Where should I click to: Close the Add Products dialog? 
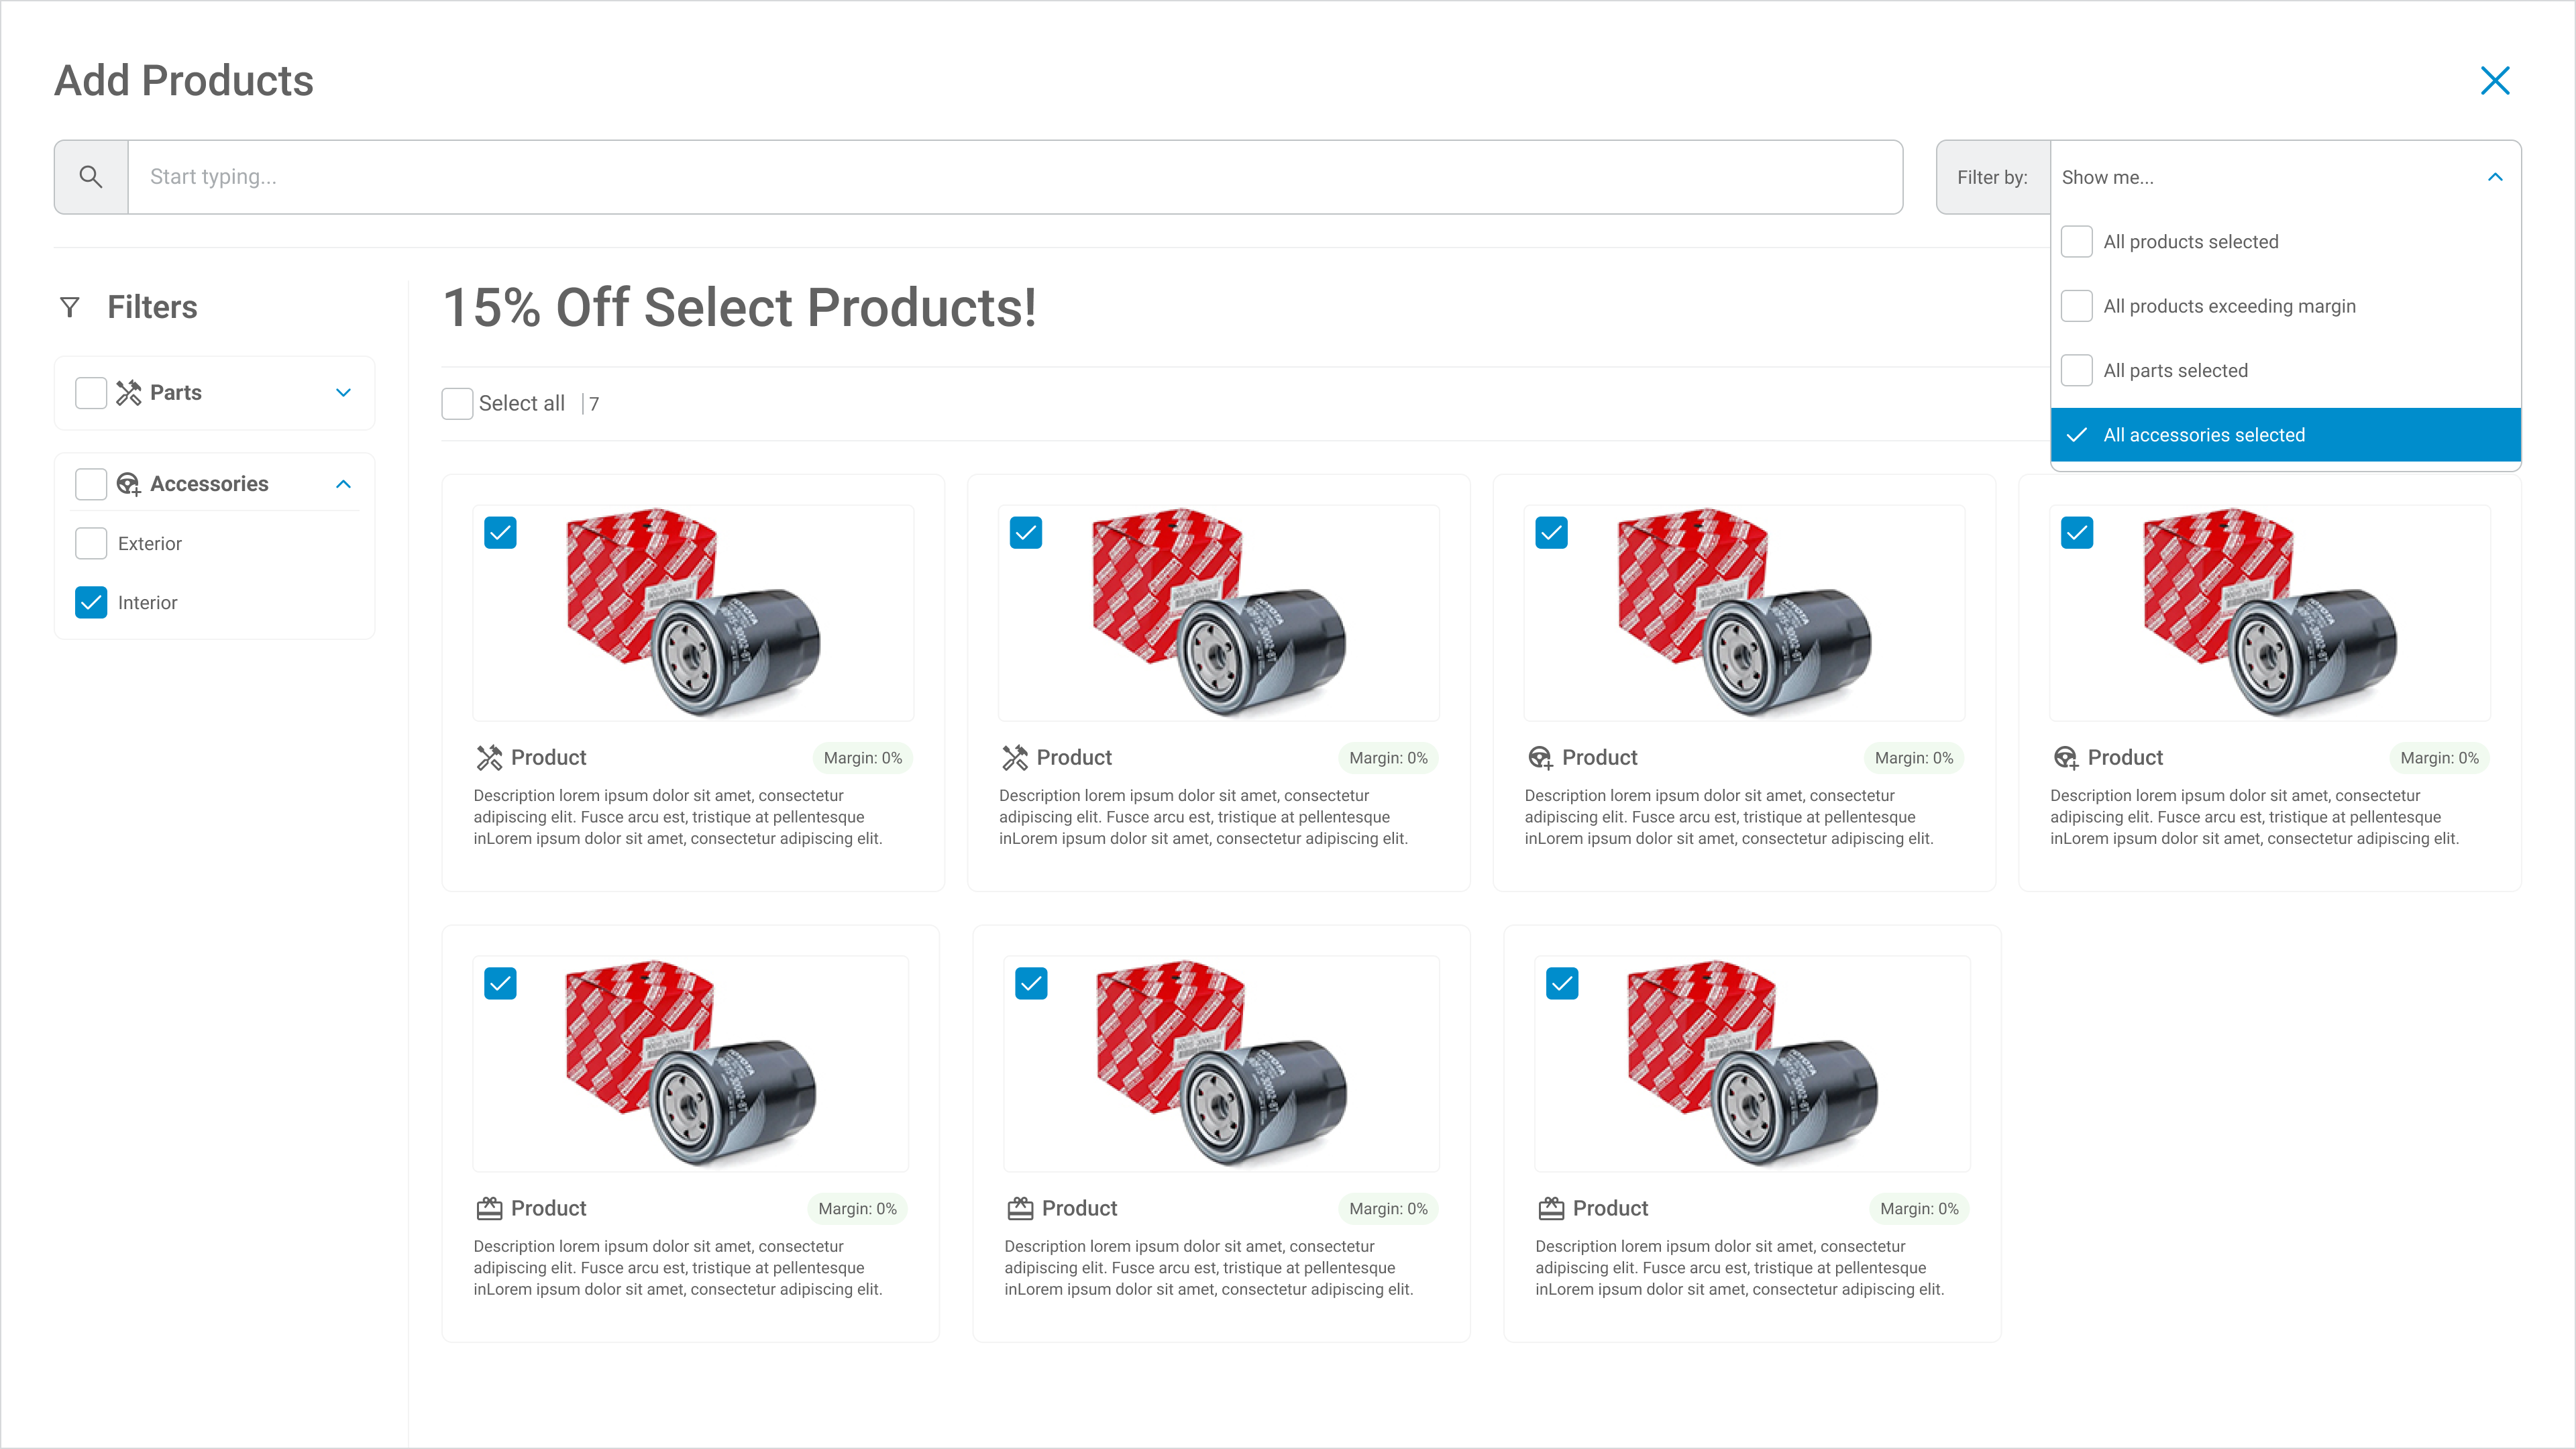pyautogui.click(x=2495, y=81)
